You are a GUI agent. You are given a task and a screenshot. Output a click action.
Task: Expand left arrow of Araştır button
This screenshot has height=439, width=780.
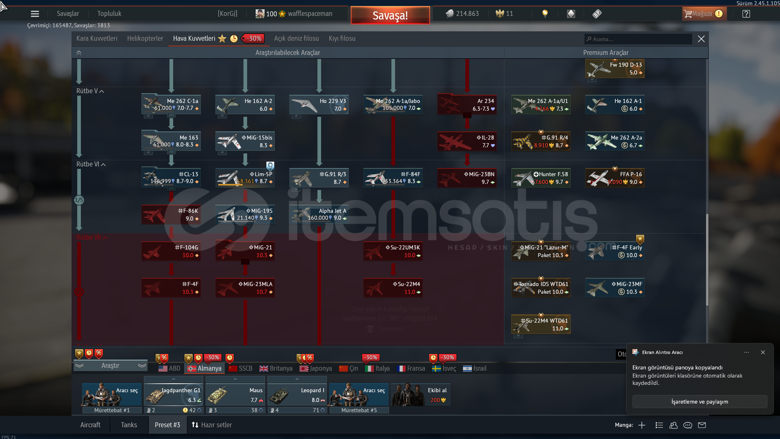tap(79, 366)
